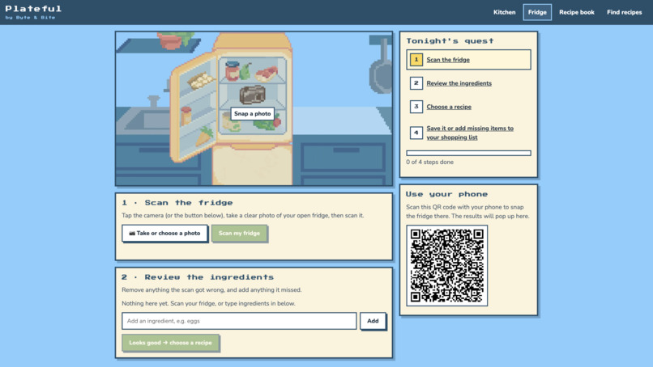Click Take or choose a photo
This screenshot has width=653, height=367.
[x=164, y=233]
